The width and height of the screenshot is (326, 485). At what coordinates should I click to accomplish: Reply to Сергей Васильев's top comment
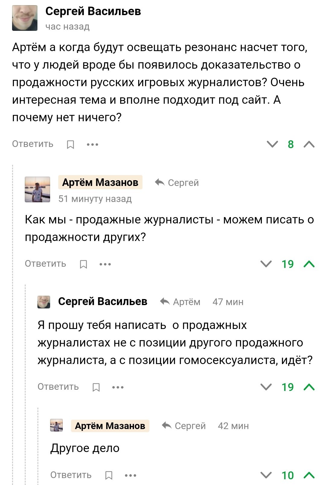click(x=33, y=144)
